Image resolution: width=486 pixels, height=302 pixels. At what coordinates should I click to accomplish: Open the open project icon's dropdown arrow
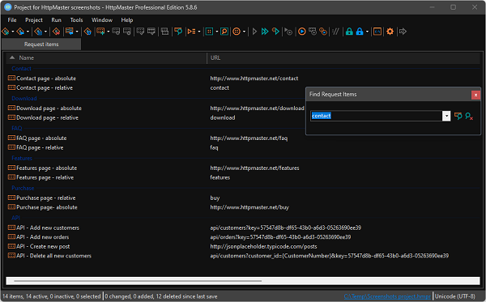click(x=28, y=32)
